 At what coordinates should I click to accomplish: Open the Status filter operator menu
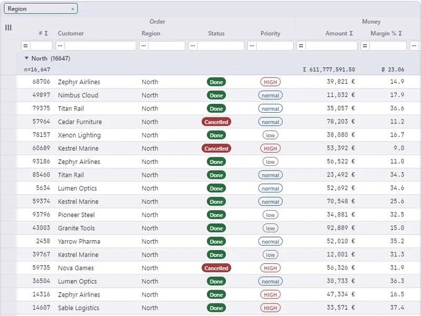pyautogui.click(x=193, y=46)
